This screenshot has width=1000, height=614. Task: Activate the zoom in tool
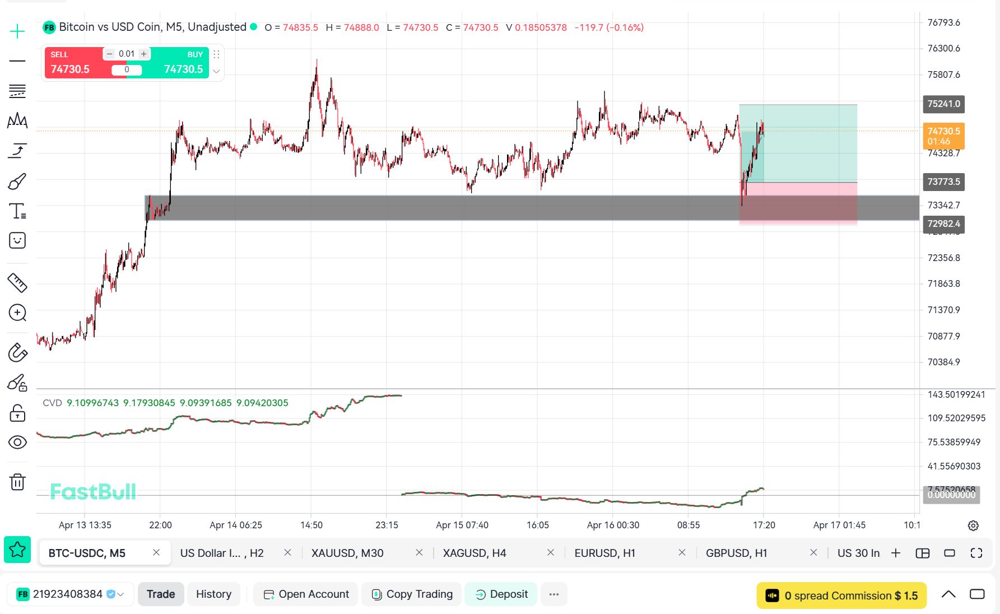pyautogui.click(x=17, y=313)
